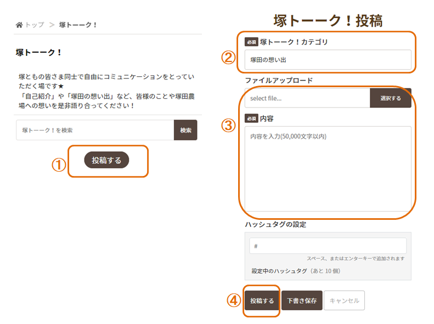
Task: Click the circled number 4 marker
Action: point(234,300)
